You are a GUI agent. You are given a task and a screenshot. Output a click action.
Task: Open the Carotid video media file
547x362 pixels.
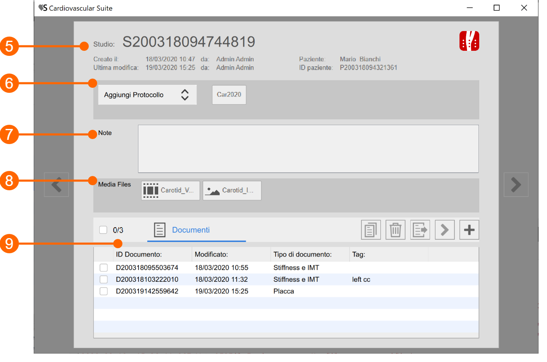[x=170, y=190]
